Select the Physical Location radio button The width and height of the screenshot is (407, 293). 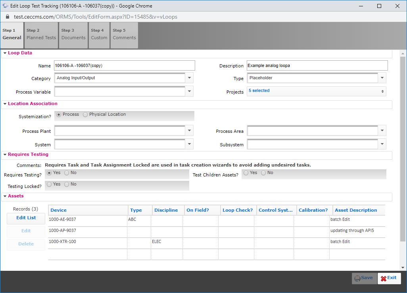tap(85, 115)
